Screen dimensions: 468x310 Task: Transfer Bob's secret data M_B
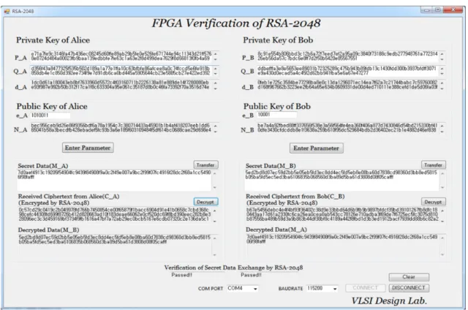point(434,165)
